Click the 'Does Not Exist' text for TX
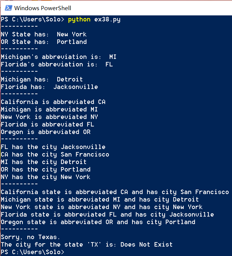 click(x=147, y=245)
